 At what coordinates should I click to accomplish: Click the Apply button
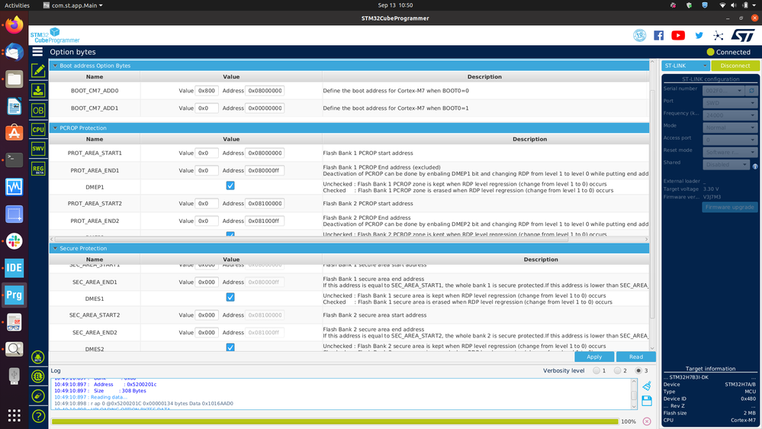[x=594, y=356]
